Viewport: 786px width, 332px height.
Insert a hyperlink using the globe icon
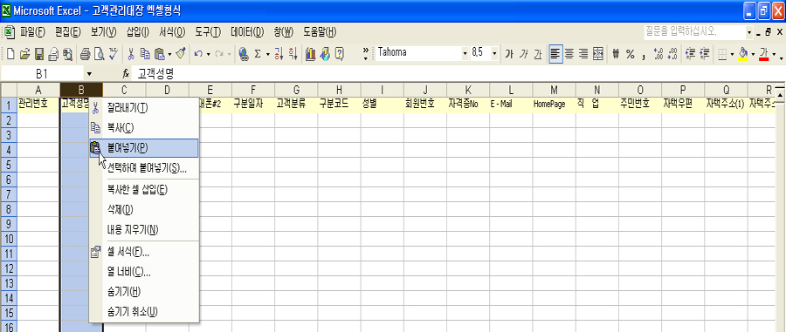(x=244, y=53)
